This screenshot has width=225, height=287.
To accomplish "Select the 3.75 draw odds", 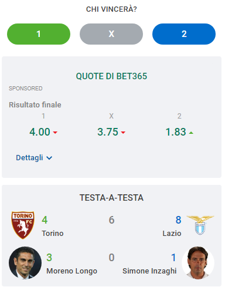I will click(108, 132).
